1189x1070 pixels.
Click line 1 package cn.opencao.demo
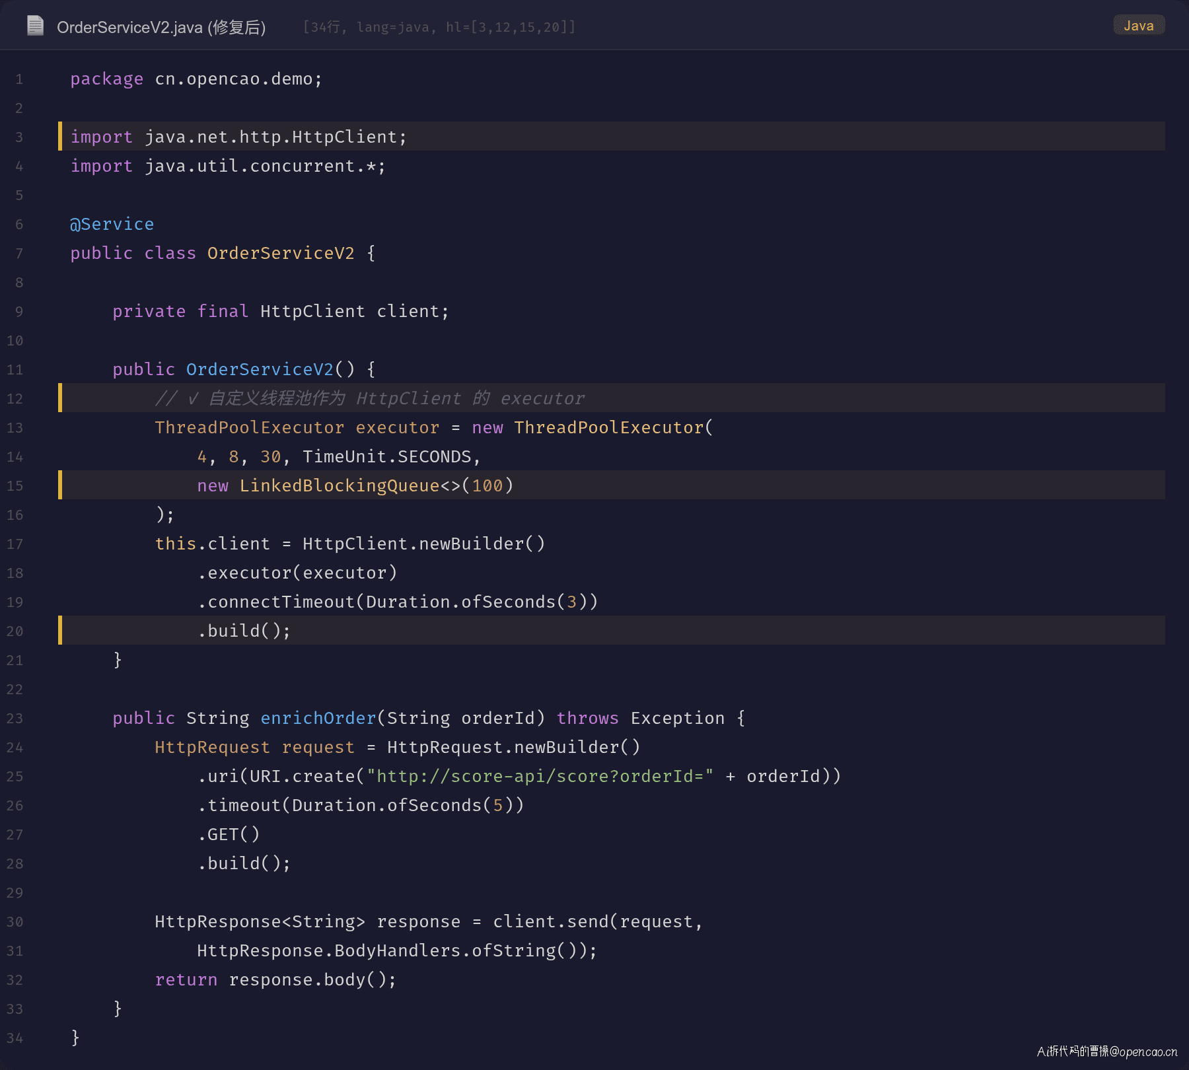pyautogui.click(x=196, y=79)
